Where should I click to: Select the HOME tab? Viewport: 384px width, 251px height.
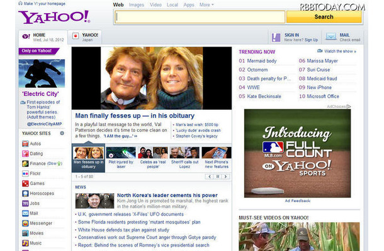click(x=43, y=37)
